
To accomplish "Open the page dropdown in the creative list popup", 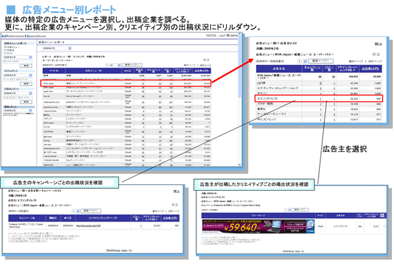I will click(x=288, y=210).
